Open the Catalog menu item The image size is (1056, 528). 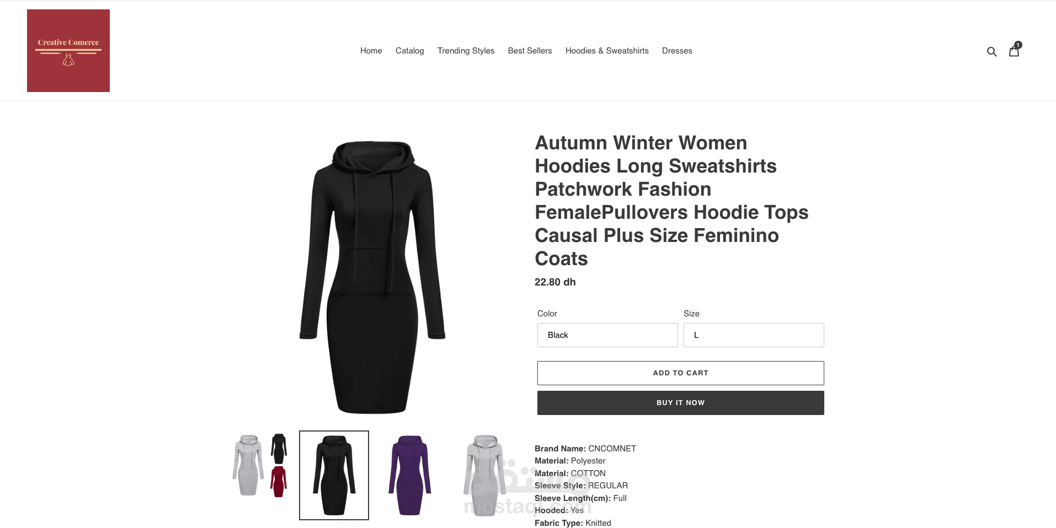tap(410, 51)
